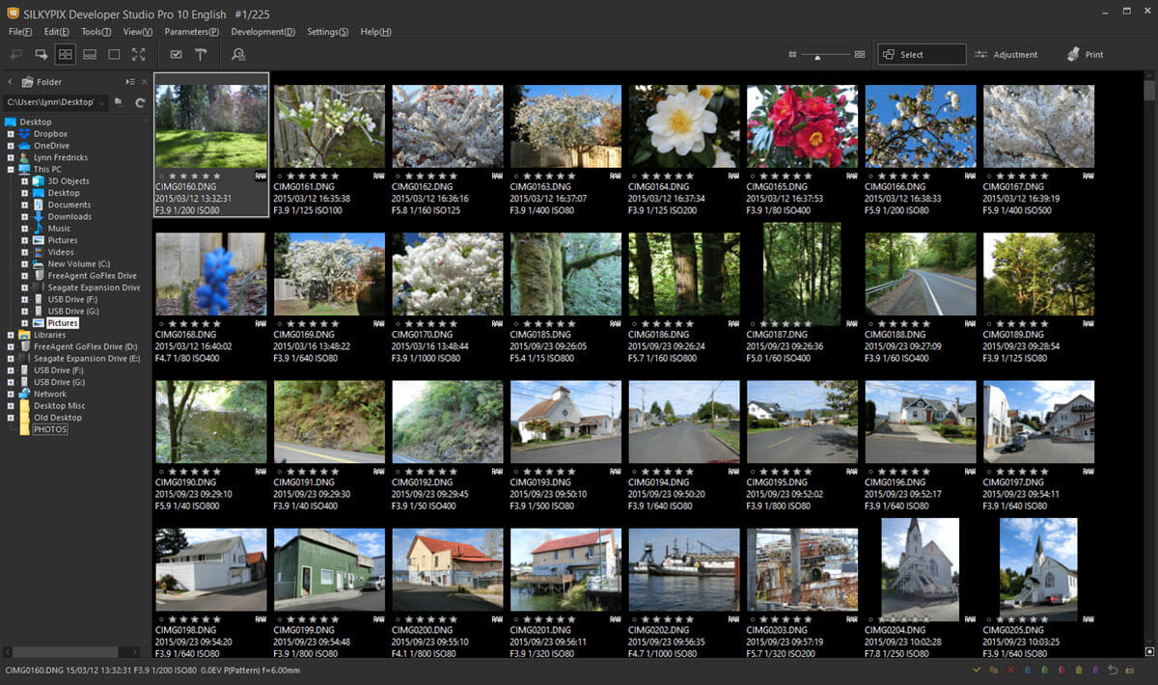Click the Adjustment sliders icon
1158x685 pixels.
coord(980,55)
